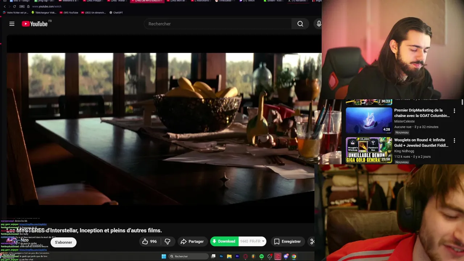
Task: Click the browser address bar URL
Action: [x=46, y=7]
